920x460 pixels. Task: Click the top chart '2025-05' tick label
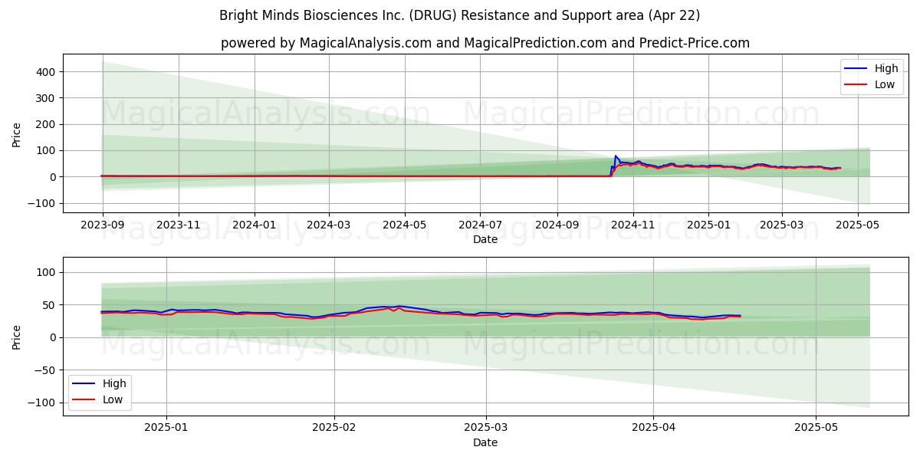[x=857, y=224]
